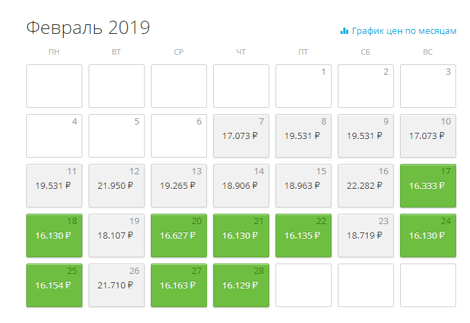The image size is (470, 323).
Task: Click the empty February 1 cell
Action: tap(303, 86)
